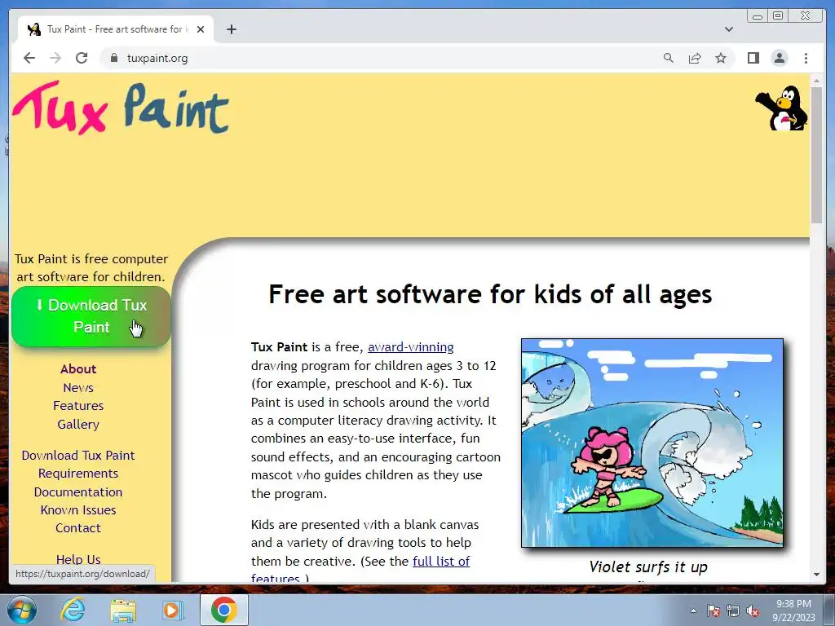Open the Help Us link
835x626 pixels.
[x=78, y=559]
